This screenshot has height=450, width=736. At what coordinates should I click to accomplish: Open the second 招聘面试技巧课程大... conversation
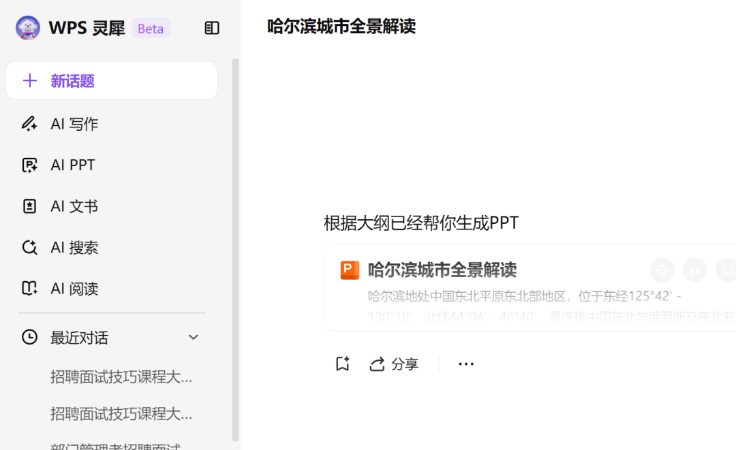[x=121, y=414]
